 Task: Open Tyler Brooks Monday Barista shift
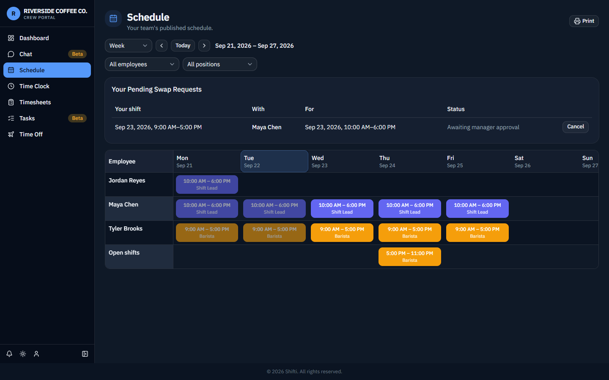[207, 233]
